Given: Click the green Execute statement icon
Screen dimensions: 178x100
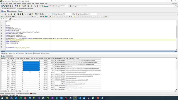Looking at the screenshot, I should click(x=2, y=17).
